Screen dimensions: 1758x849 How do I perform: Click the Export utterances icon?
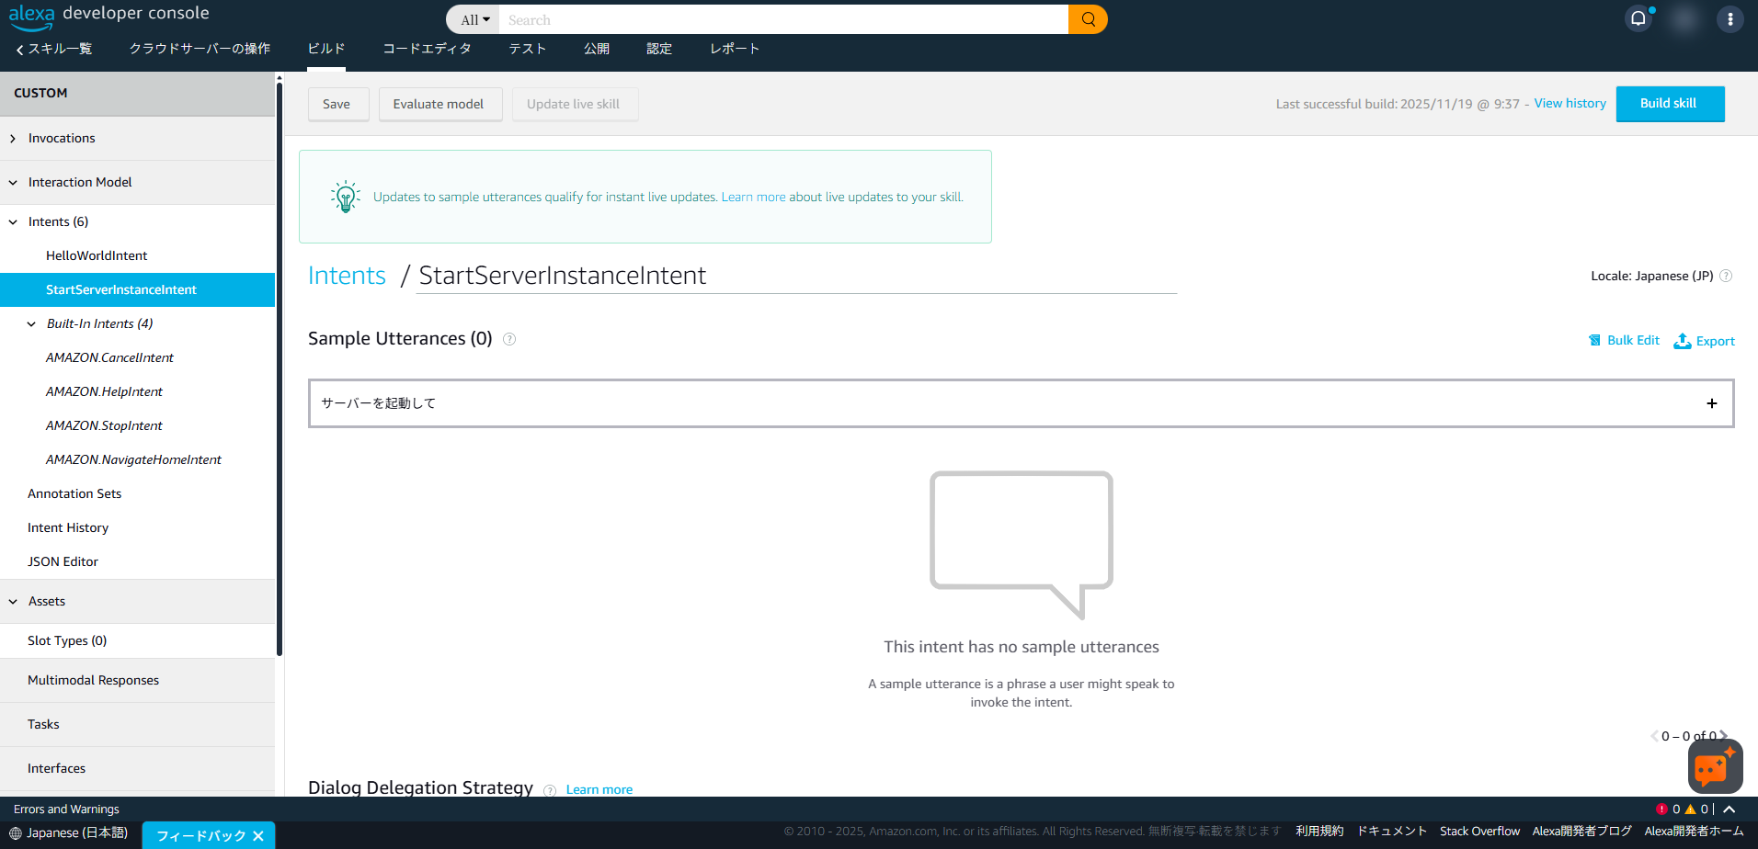pos(1682,341)
